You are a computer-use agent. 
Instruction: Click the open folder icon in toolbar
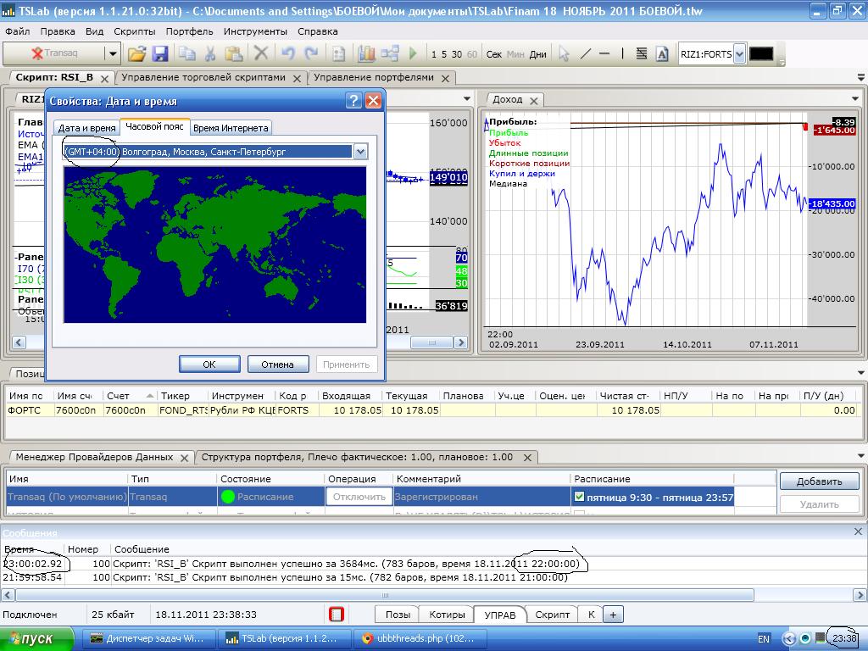tap(136, 53)
